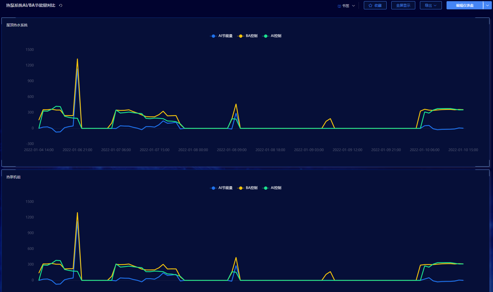Toggle BA控制 series in top chart legend
The width and height of the screenshot is (493, 292).
point(251,36)
